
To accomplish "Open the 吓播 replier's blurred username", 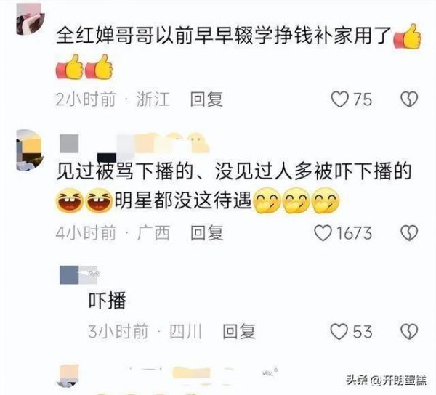I will [79, 274].
